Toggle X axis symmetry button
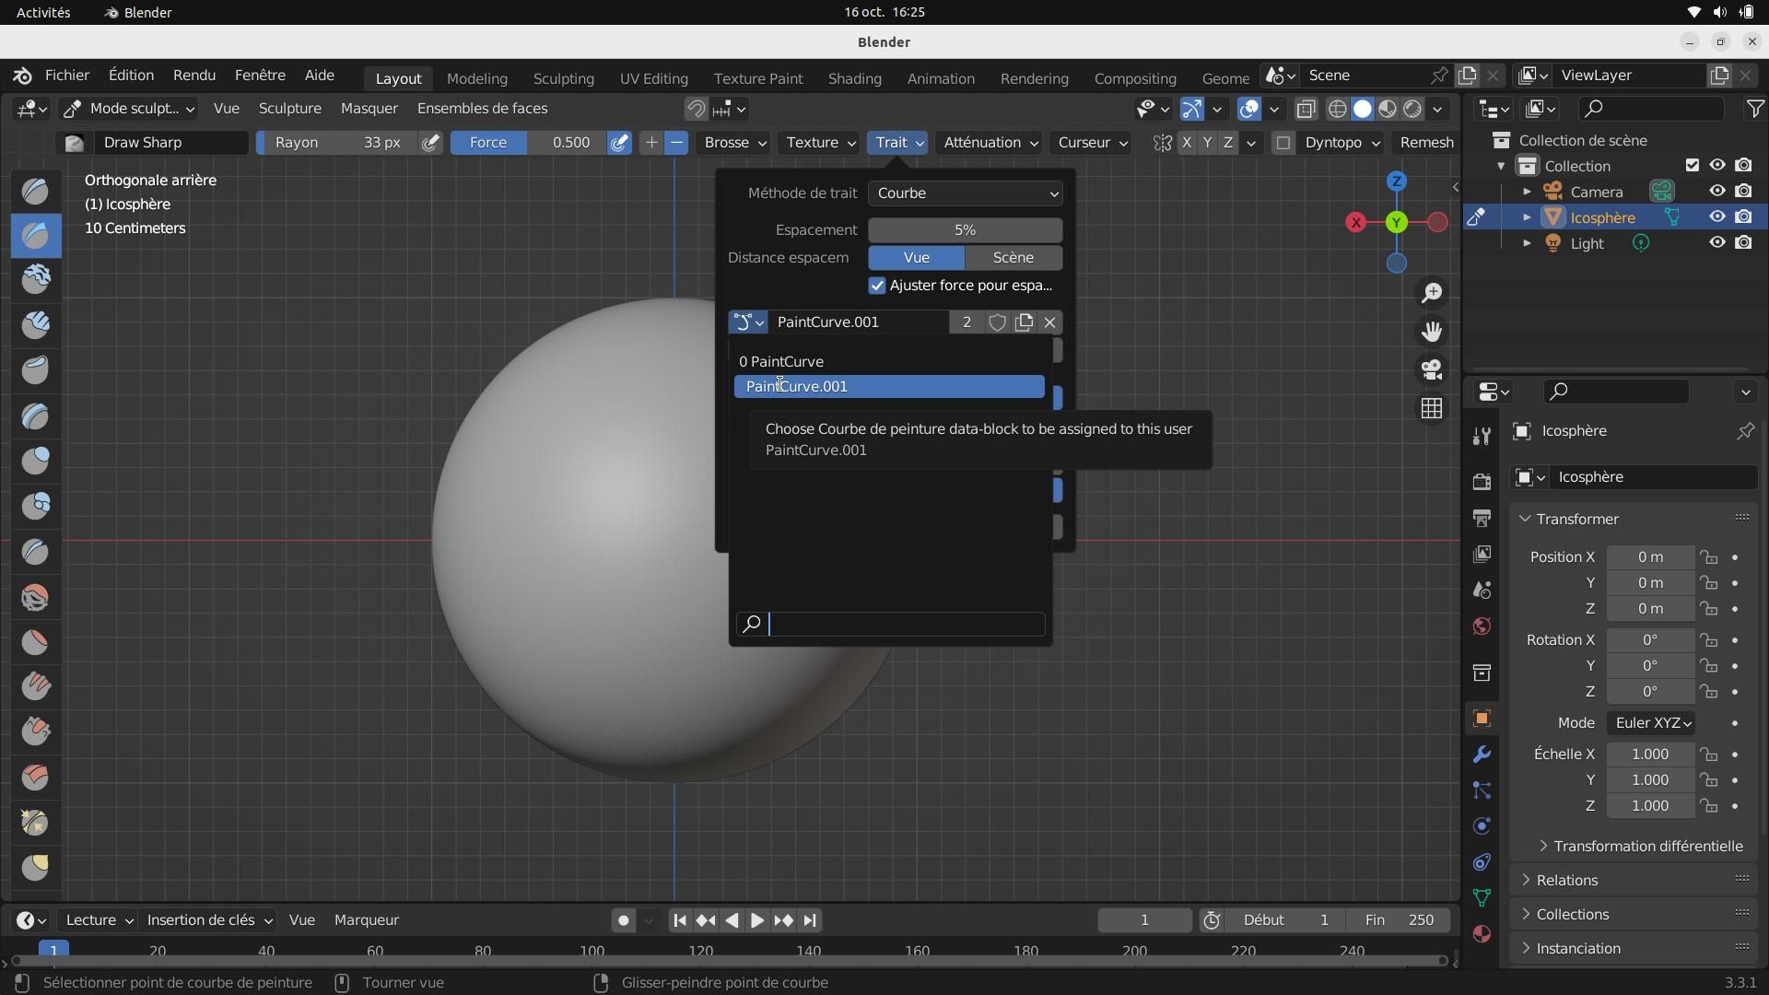The image size is (1769, 995). coord(1187,143)
